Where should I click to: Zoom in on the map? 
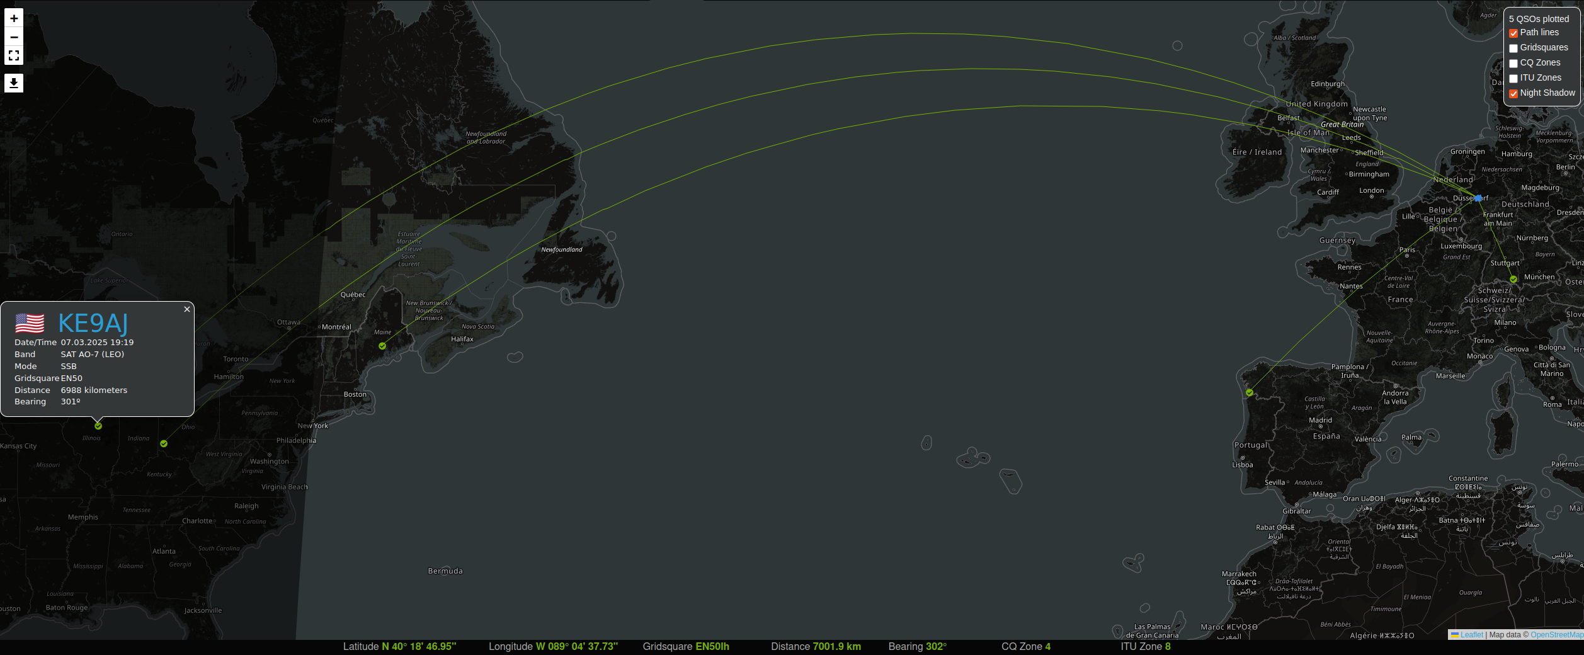[14, 18]
